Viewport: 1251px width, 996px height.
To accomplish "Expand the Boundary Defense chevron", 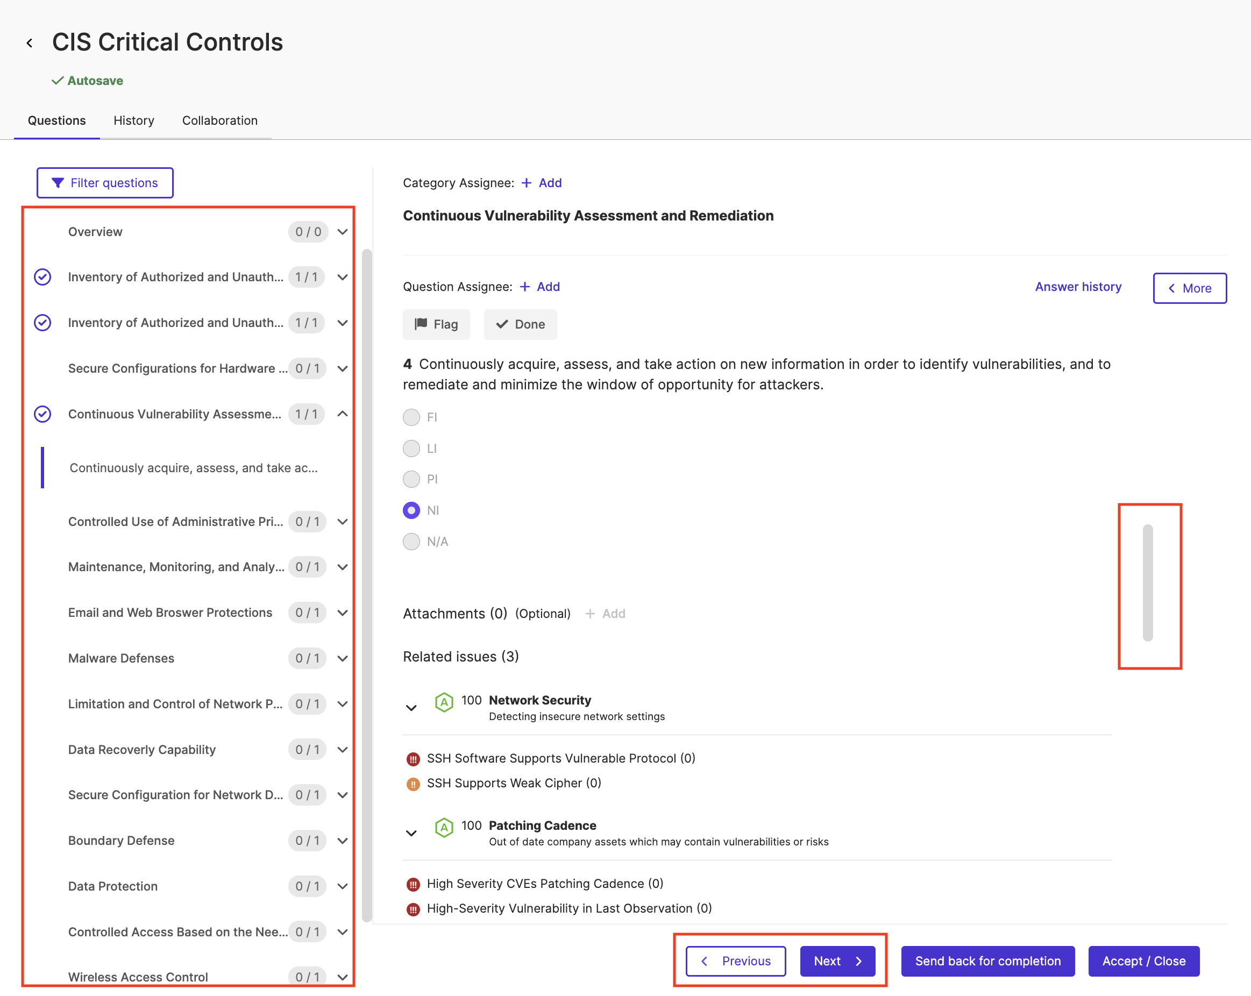I will point(343,841).
